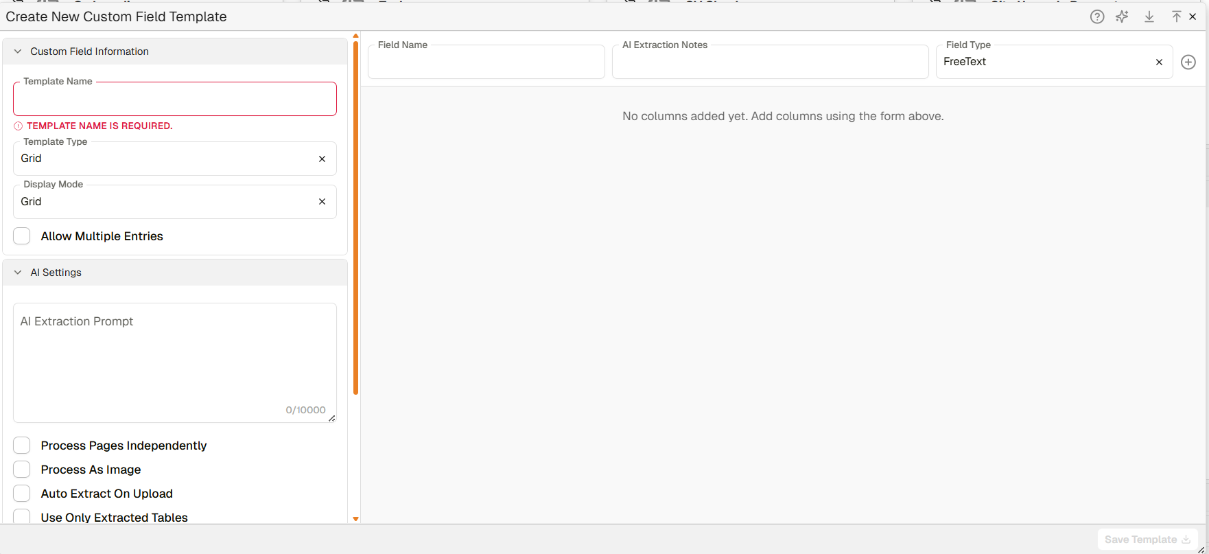Click the scroll down arrow of left panel

point(355,519)
